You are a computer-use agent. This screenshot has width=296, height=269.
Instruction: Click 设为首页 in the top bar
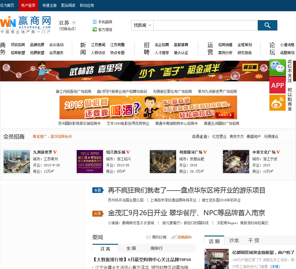click(7, 5)
